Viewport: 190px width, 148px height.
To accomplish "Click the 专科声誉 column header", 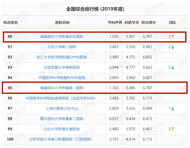I will tap(115, 22).
